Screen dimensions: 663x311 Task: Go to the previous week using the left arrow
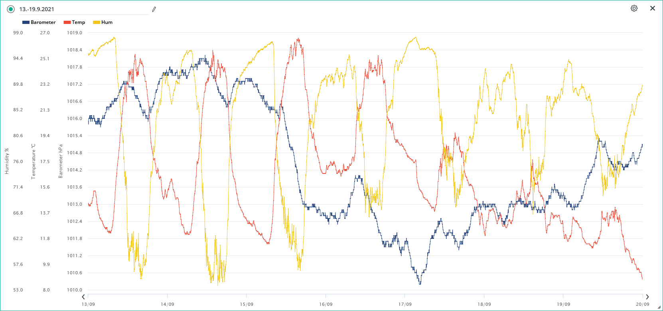point(83,297)
